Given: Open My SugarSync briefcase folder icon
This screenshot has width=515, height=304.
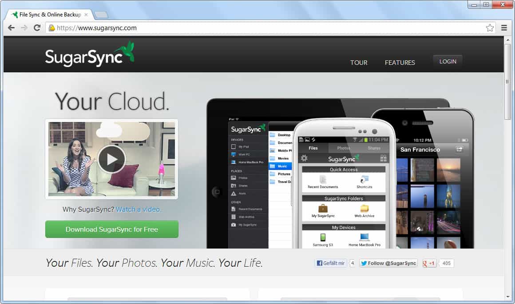Looking at the screenshot, I should point(323,209).
